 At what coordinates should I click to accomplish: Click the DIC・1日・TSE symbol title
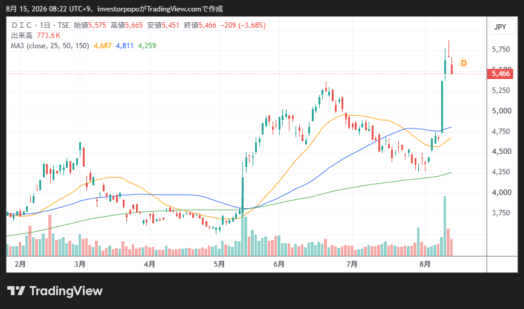[x=40, y=25]
